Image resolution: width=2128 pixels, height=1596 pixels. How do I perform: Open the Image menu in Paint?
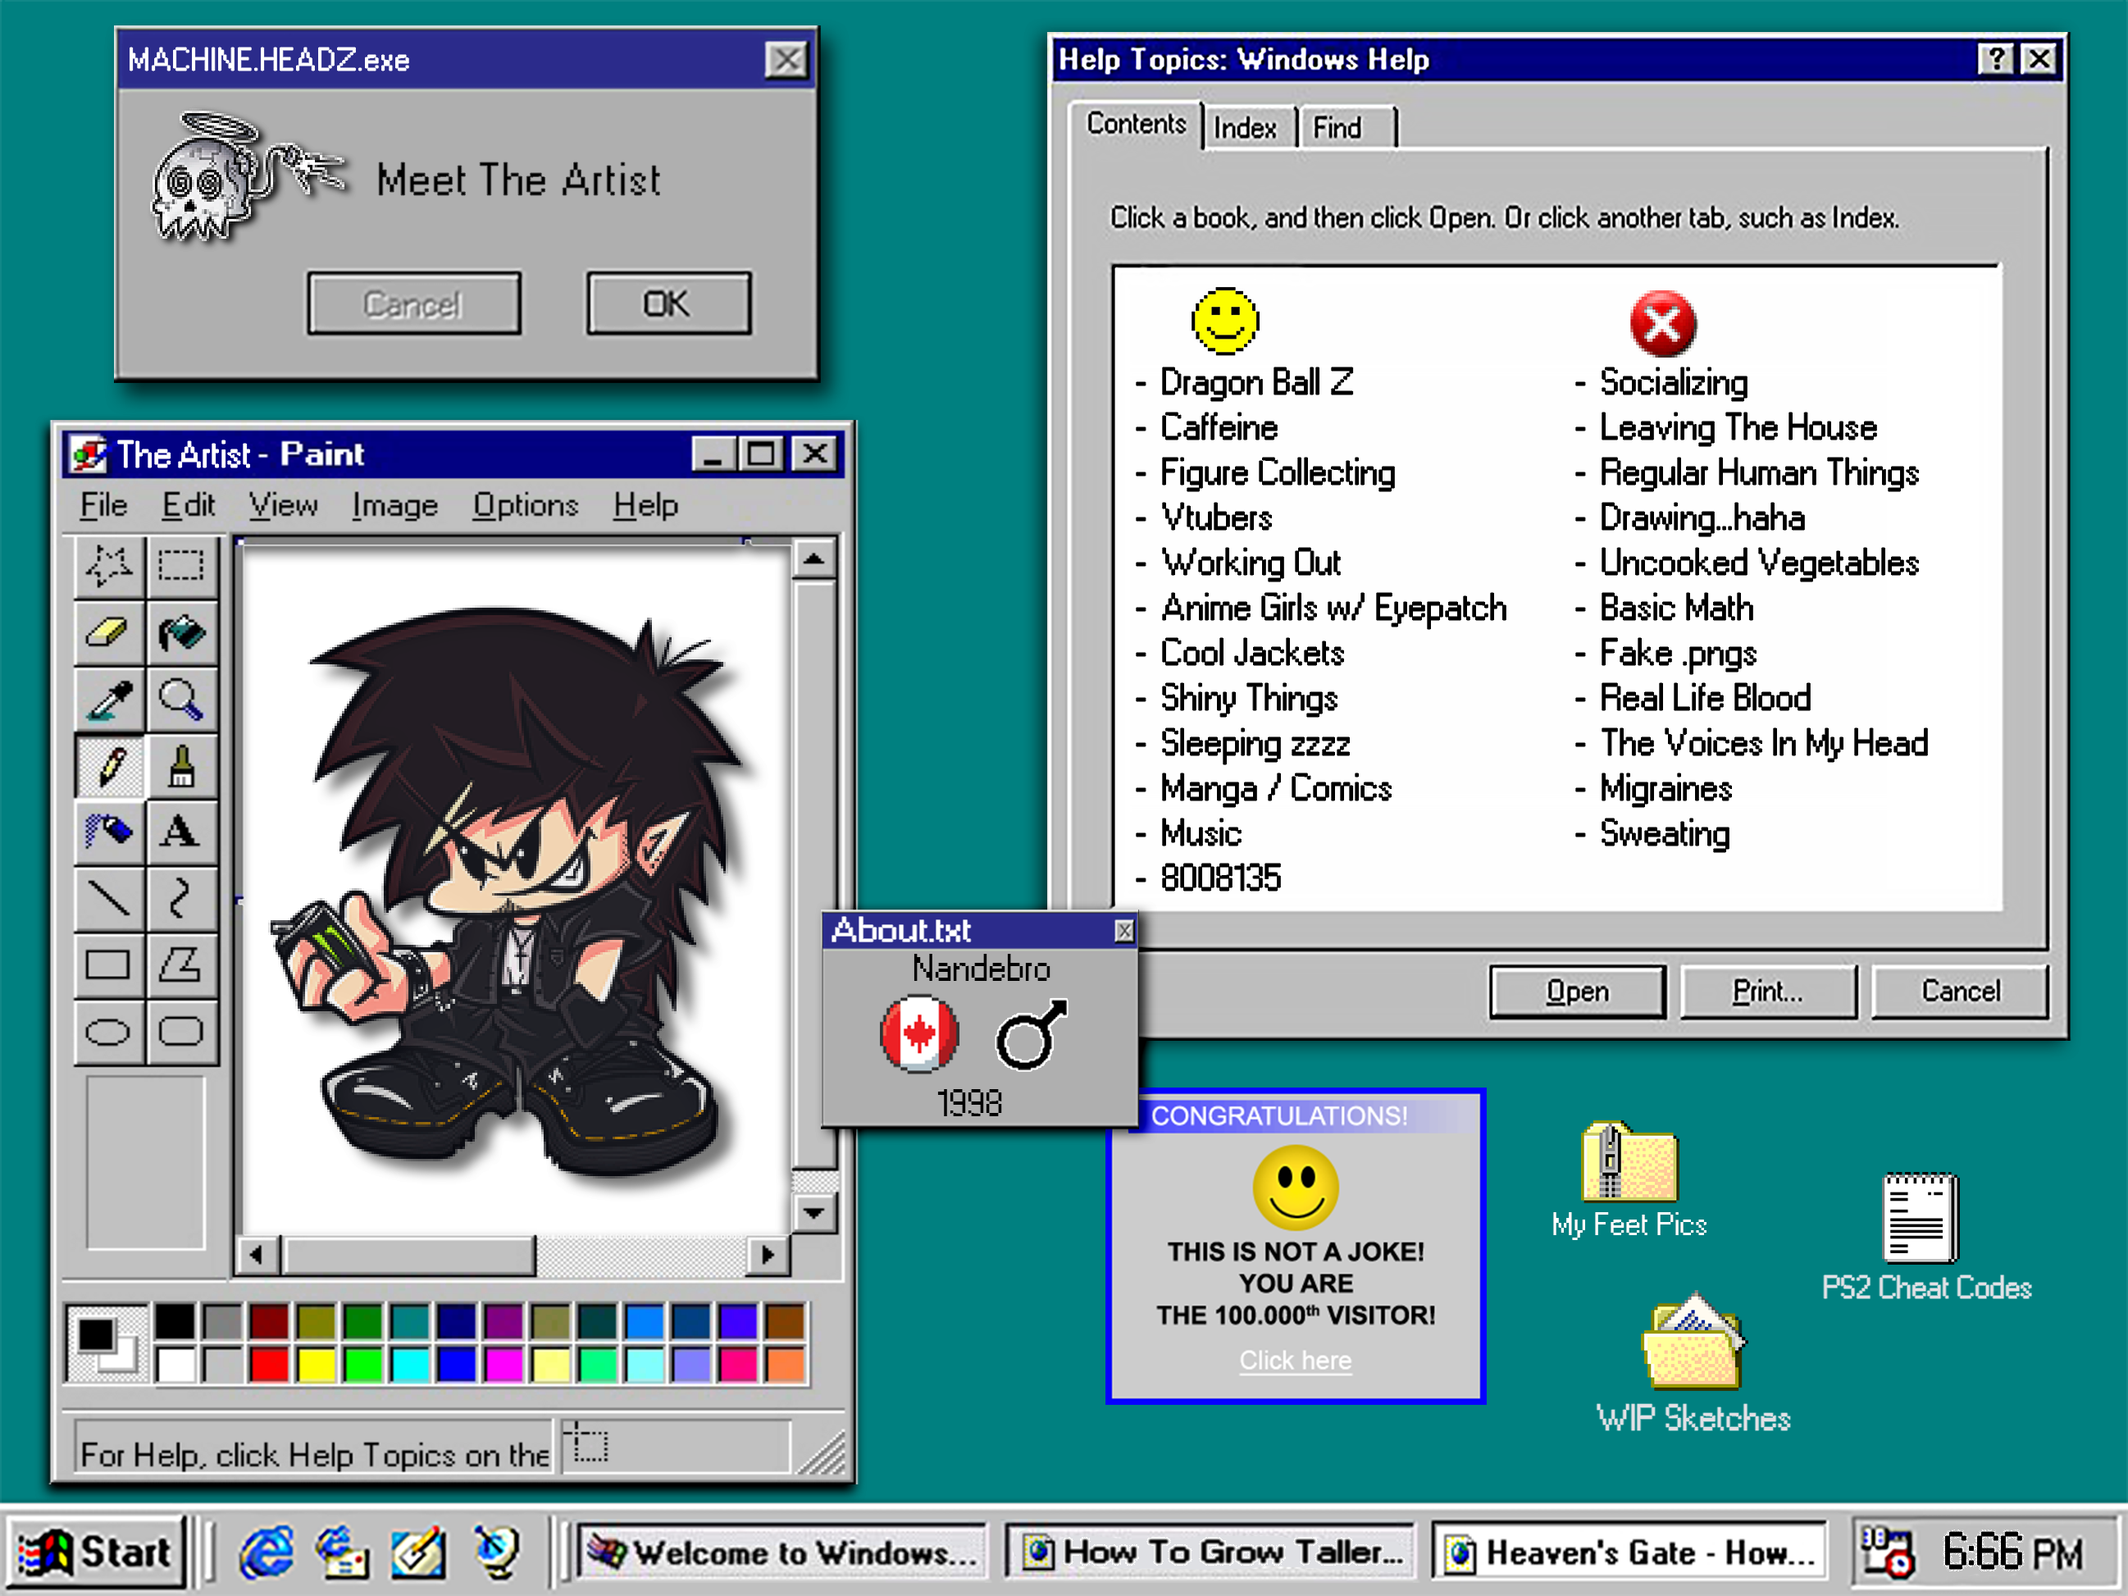pos(394,505)
